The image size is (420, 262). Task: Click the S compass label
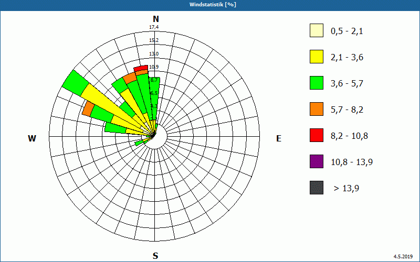[x=155, y=256]
